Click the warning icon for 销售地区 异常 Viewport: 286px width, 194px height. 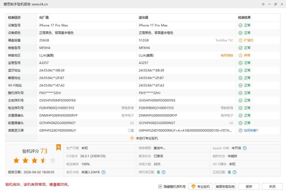[x=240, y=55]
